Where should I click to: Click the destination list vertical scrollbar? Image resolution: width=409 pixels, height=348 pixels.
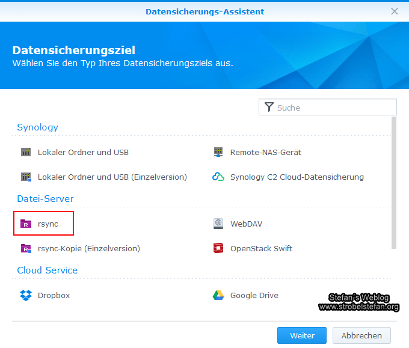tap(394, 183)
